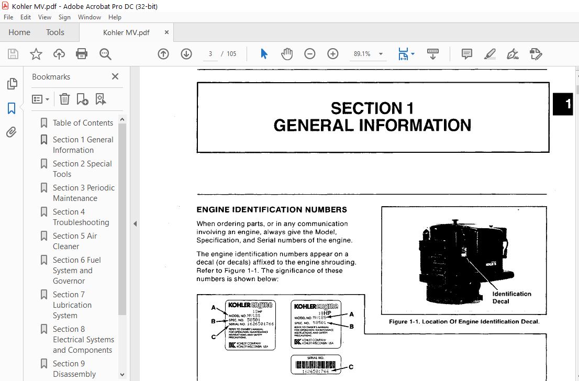Open the zoom level dropdown arrow

[x=381, y=54]
